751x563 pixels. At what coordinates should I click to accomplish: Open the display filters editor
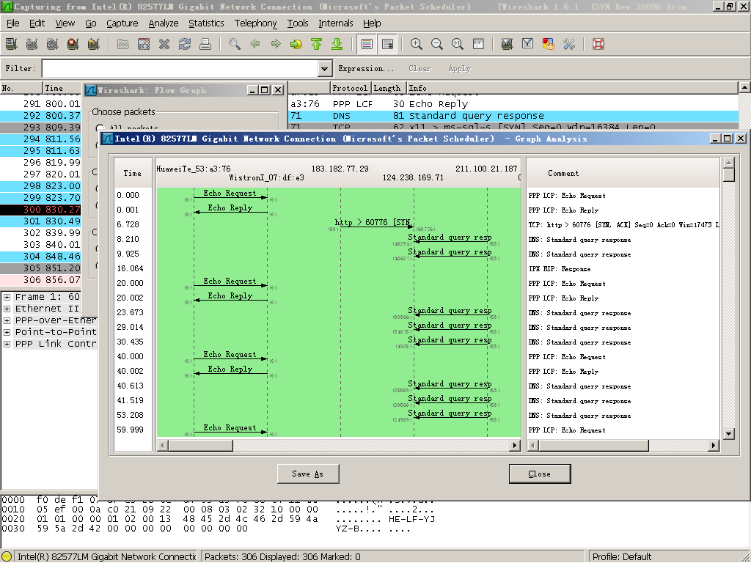pos(528,44)
